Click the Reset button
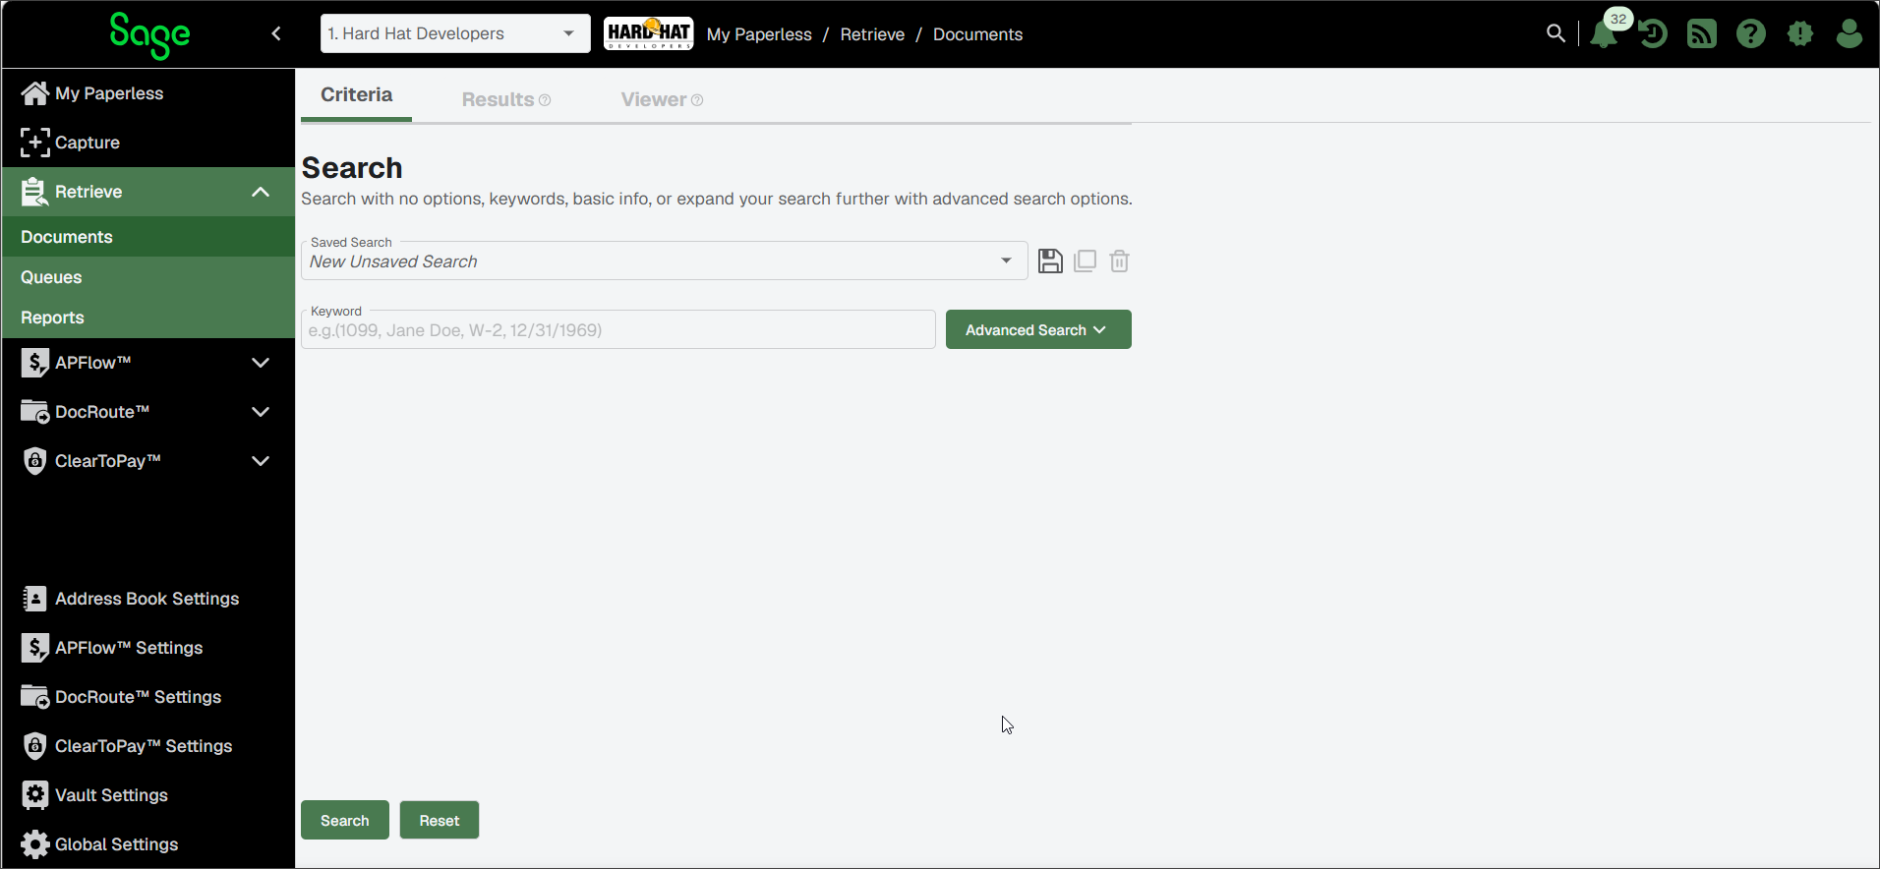1880x869 pixels. tap(440, 820)
